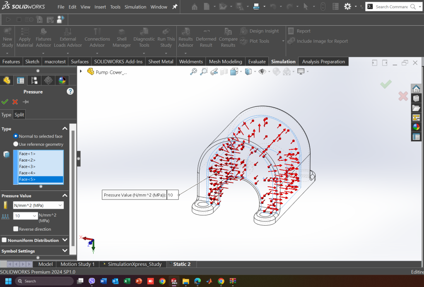Expand the Pump Cover tree node arrow
Viewport: 424px width, 287px height.
[81, 72]
